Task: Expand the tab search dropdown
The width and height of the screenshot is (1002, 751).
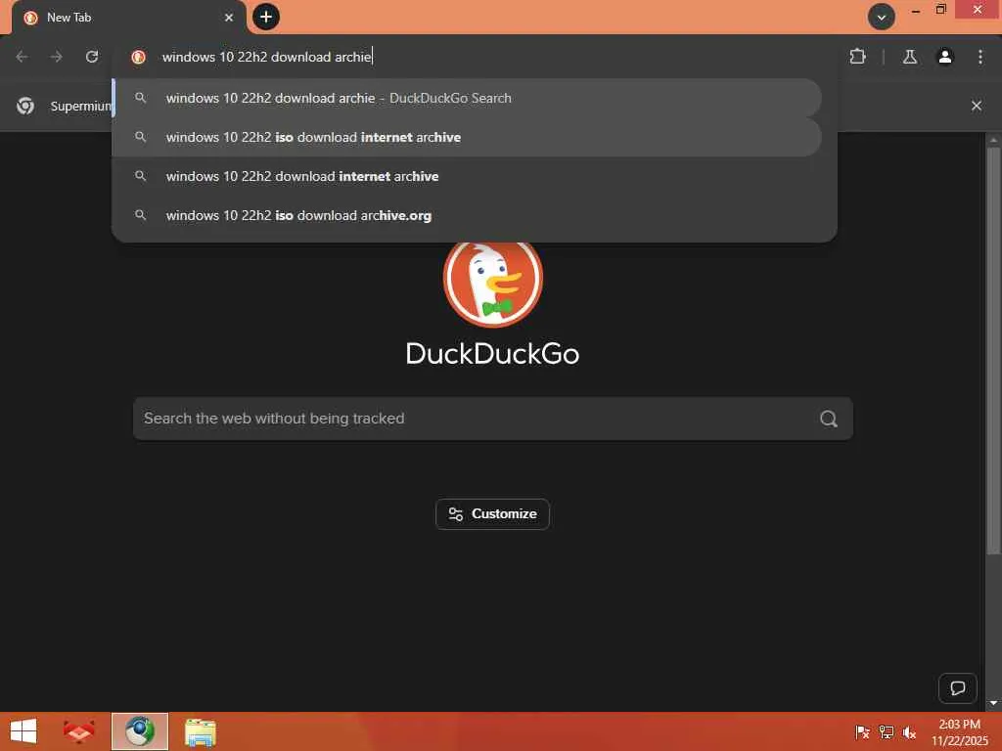Action: click(882, 18)
